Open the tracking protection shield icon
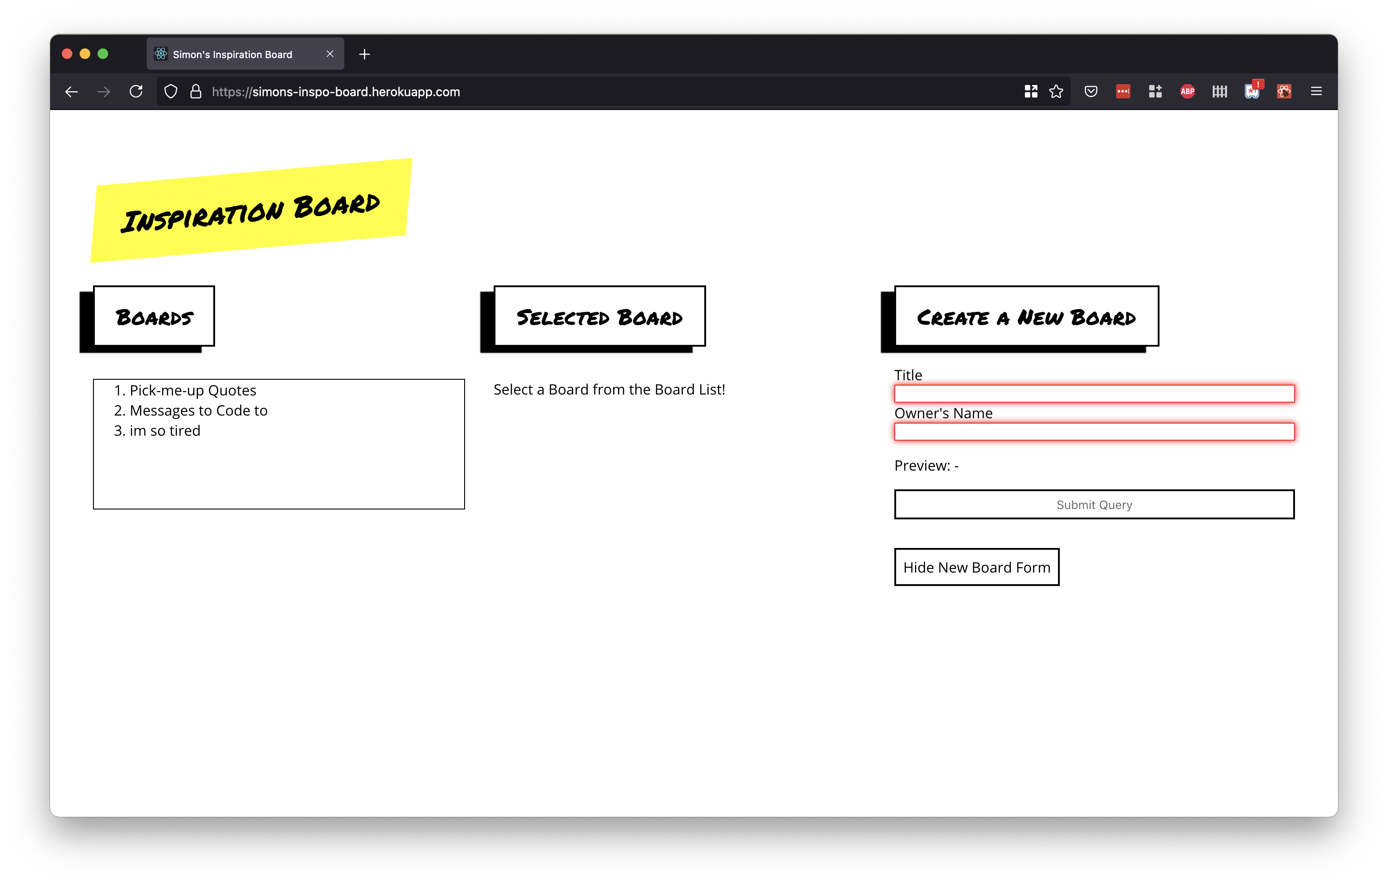 coord(171,92)
